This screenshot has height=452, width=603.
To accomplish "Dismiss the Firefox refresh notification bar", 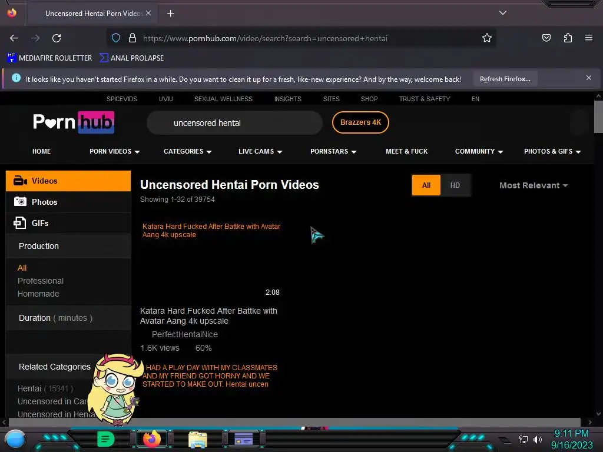I will [x=589, y=78].
